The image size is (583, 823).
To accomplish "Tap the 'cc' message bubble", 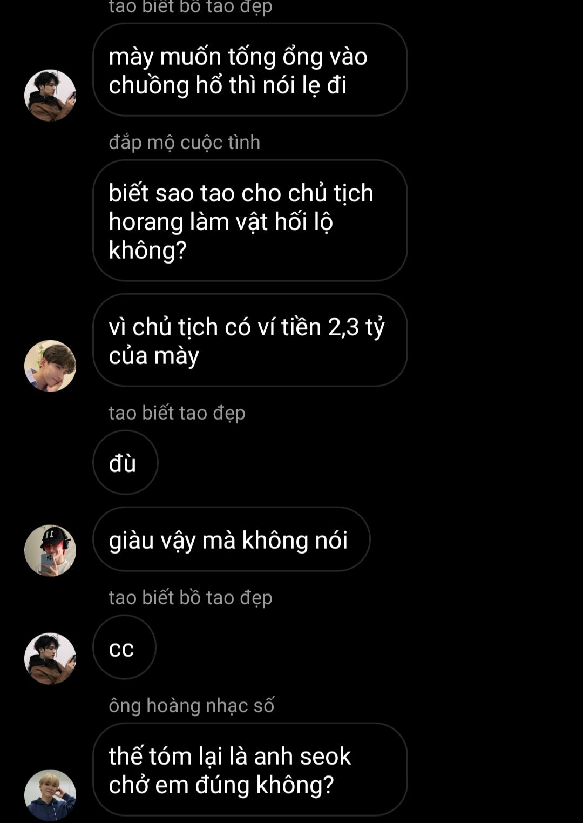I will tap(124, 647).
